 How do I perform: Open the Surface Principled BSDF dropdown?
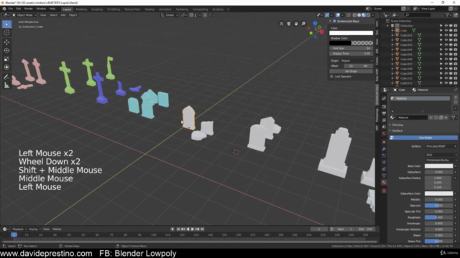(x=441, y=146)
